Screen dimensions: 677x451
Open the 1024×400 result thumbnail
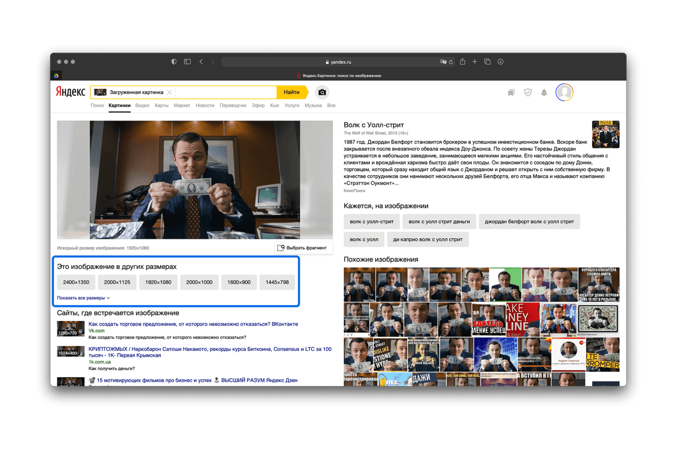click(71, 351)
